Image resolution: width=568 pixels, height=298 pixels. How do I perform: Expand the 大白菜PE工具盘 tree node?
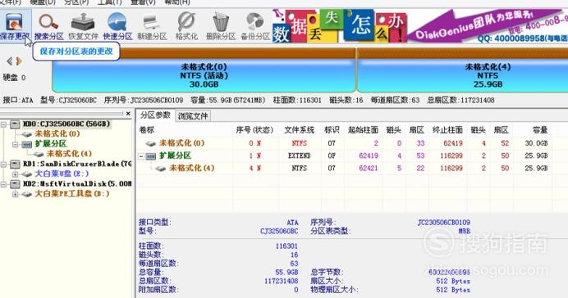point(16,194)
